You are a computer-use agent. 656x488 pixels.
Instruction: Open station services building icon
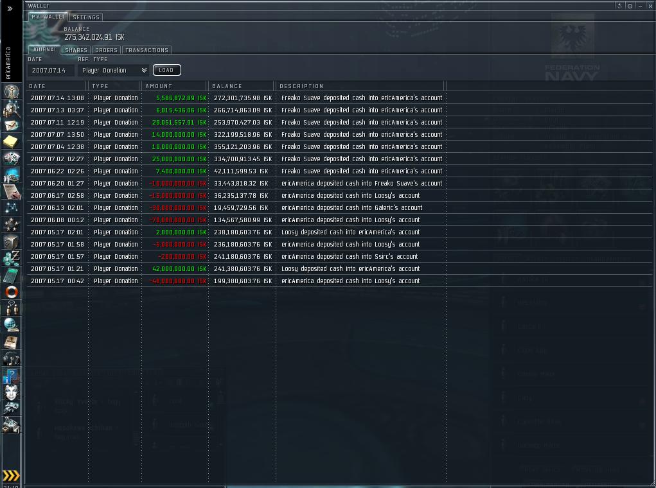(x=12, y=425)
